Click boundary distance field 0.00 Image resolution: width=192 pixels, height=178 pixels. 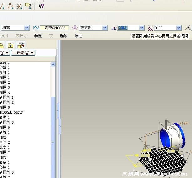[x=165, y=28]
